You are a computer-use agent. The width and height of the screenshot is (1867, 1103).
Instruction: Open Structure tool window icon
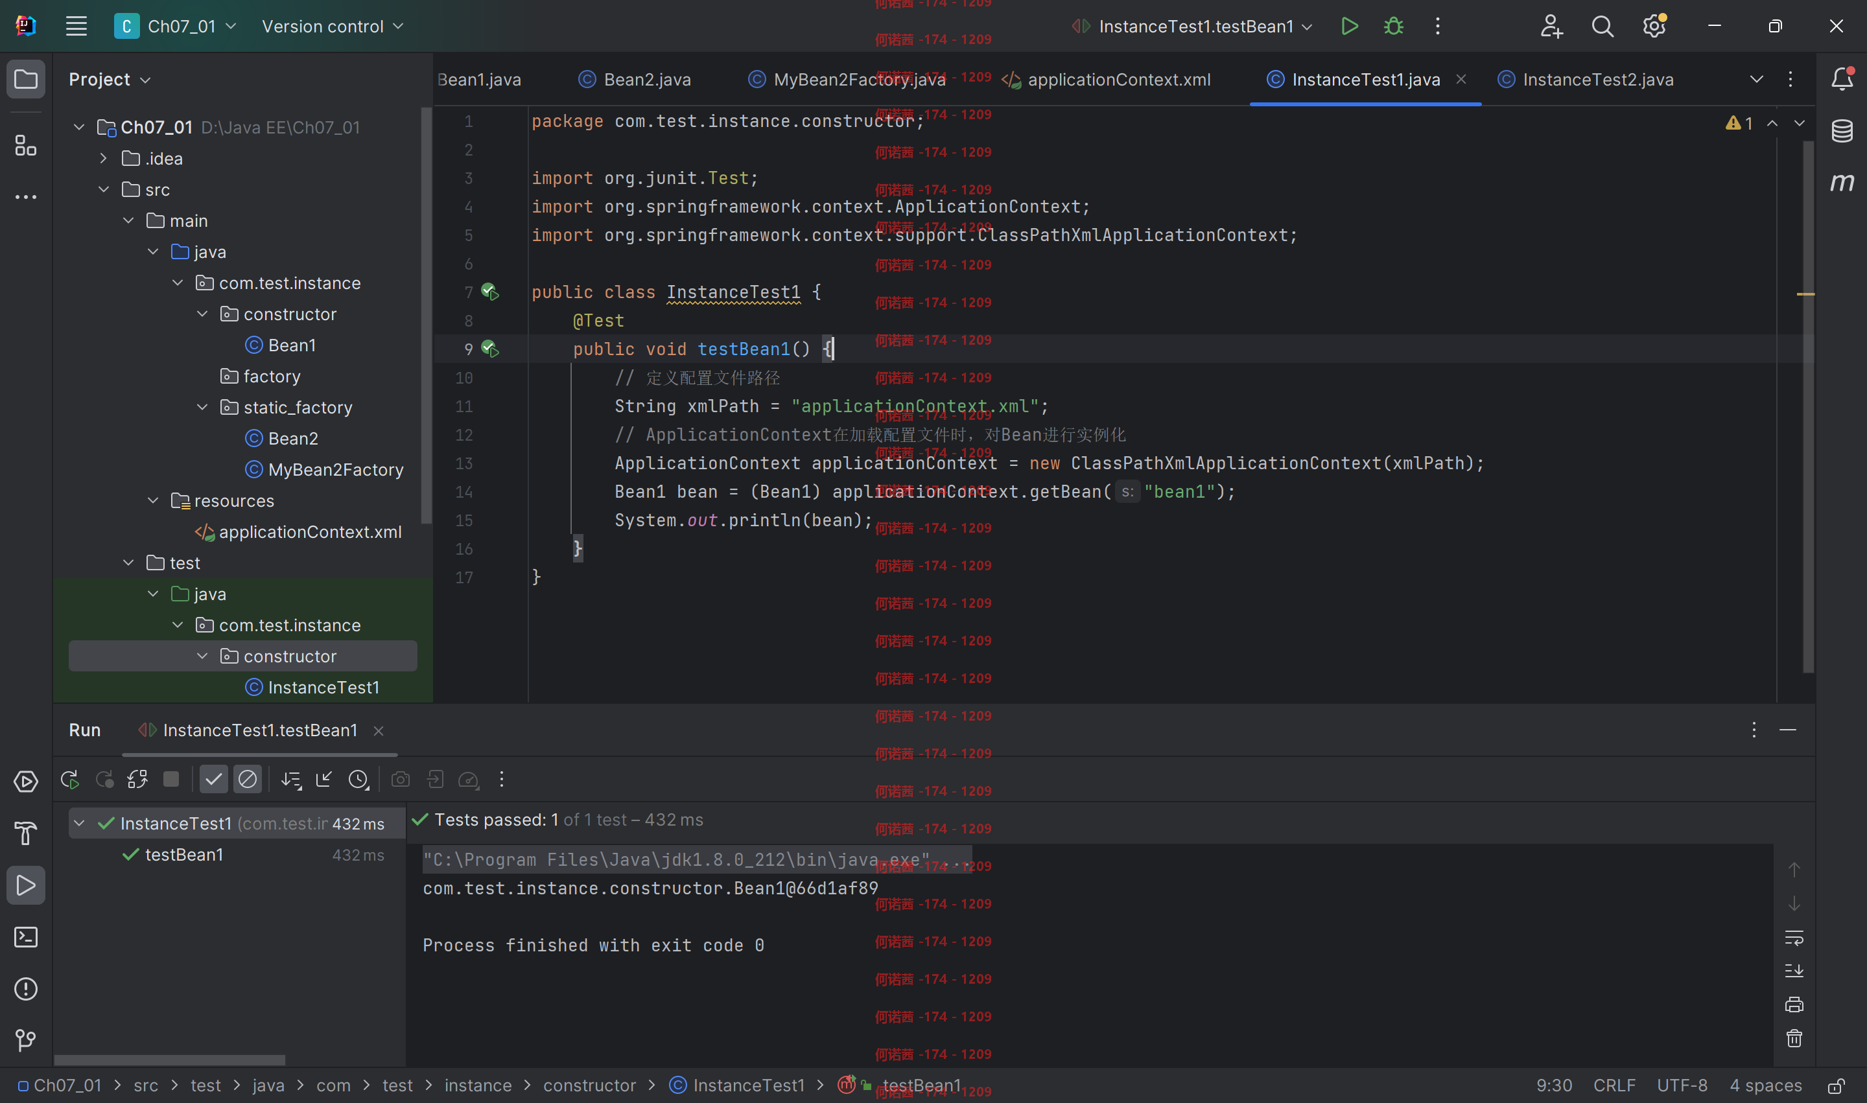[26, 145]
